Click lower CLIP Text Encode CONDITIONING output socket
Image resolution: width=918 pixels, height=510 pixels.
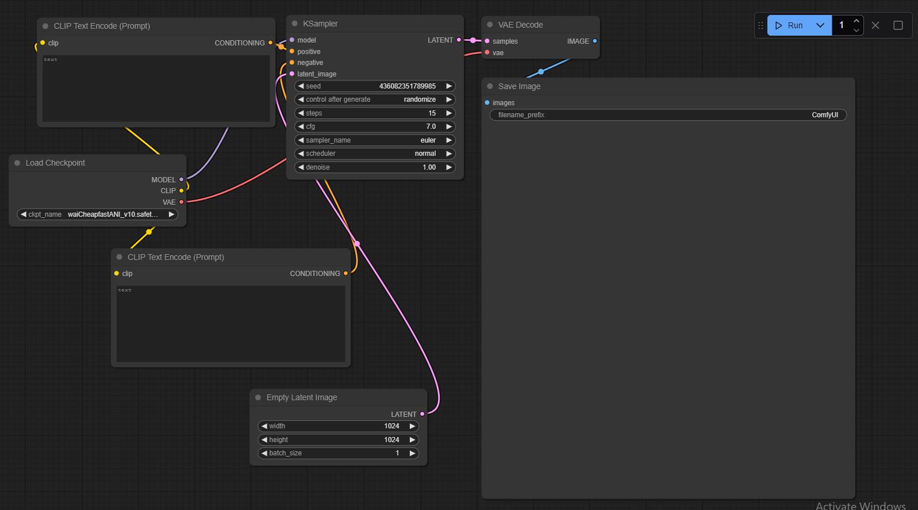point(345,274)
